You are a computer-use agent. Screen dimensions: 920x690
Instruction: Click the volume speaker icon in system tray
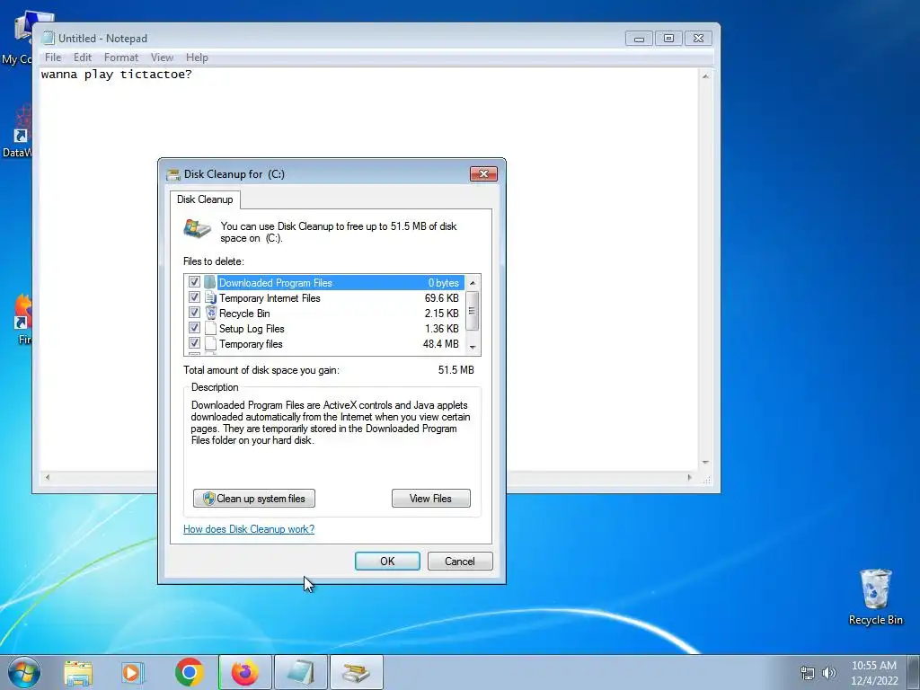click(x=829, y=673)
